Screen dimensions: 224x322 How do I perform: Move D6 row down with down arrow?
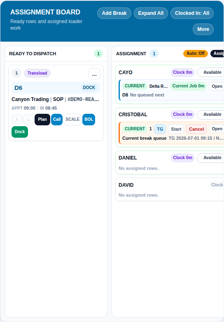(28, 119)
